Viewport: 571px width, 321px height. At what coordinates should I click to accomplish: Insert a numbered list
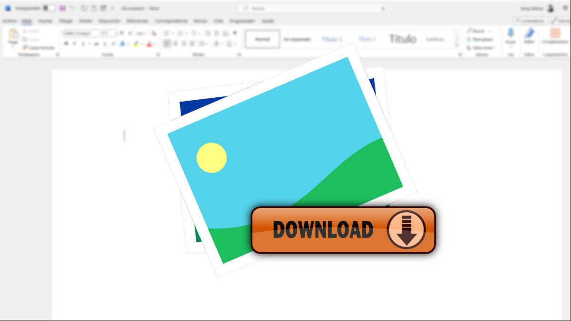(x=181, y=33)
